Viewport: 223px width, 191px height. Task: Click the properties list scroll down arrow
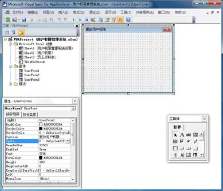[x=73, y=180]
